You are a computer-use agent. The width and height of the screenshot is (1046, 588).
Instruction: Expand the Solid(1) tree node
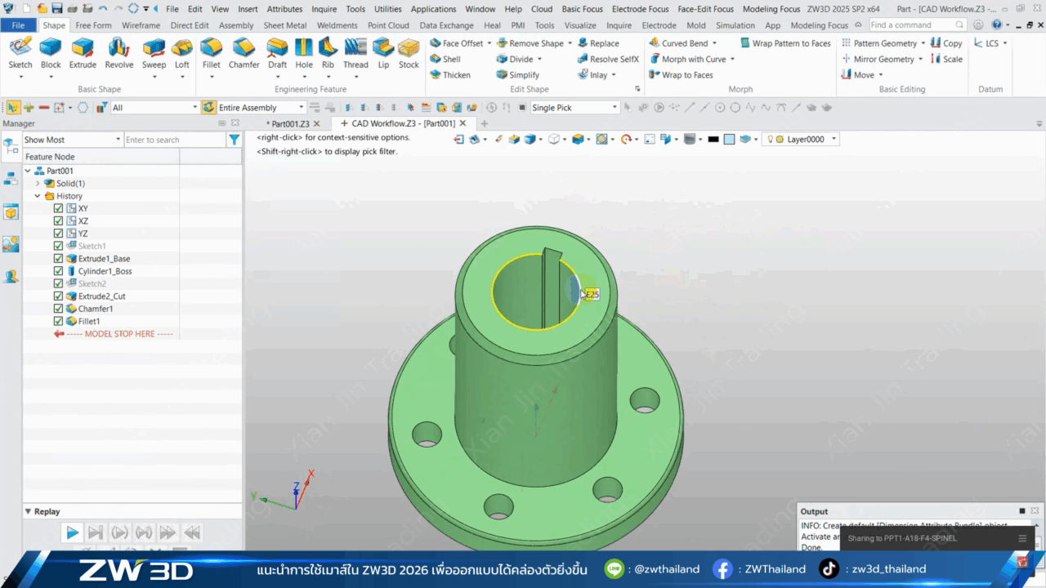click(x=38, y=184)
